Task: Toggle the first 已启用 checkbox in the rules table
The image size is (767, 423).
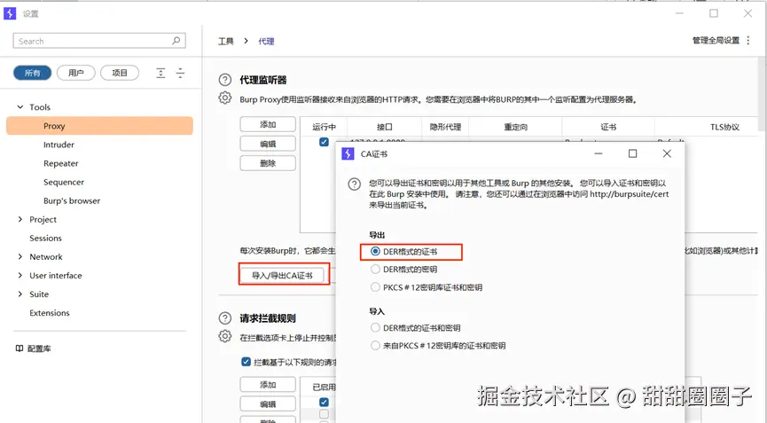Action: tap(324, 402)
